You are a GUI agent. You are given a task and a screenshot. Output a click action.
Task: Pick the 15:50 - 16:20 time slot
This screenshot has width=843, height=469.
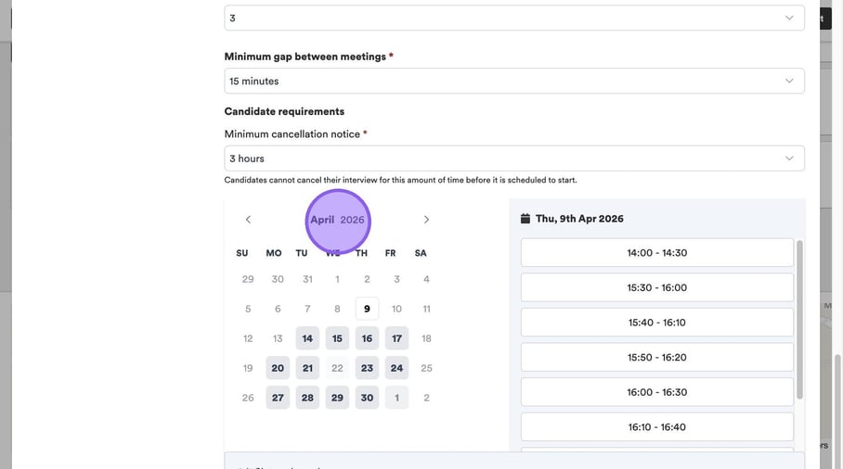pos(656,357)
